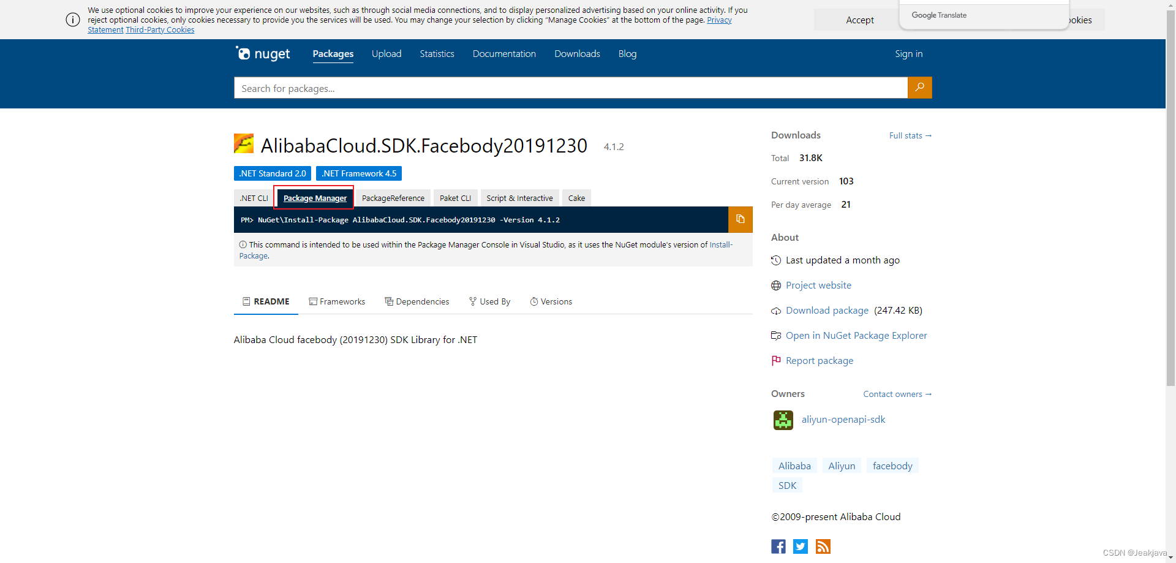
Task: Click Sign in
Action: pos(908,54)
